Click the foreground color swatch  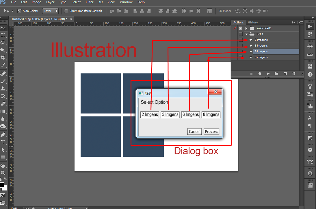(2, 185)
